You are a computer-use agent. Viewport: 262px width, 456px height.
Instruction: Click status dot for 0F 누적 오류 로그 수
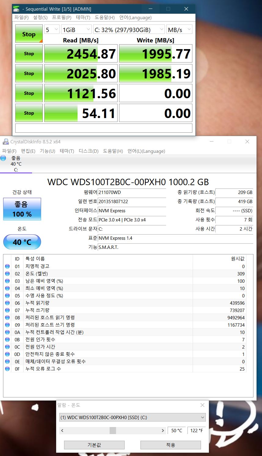coord(8,369)
